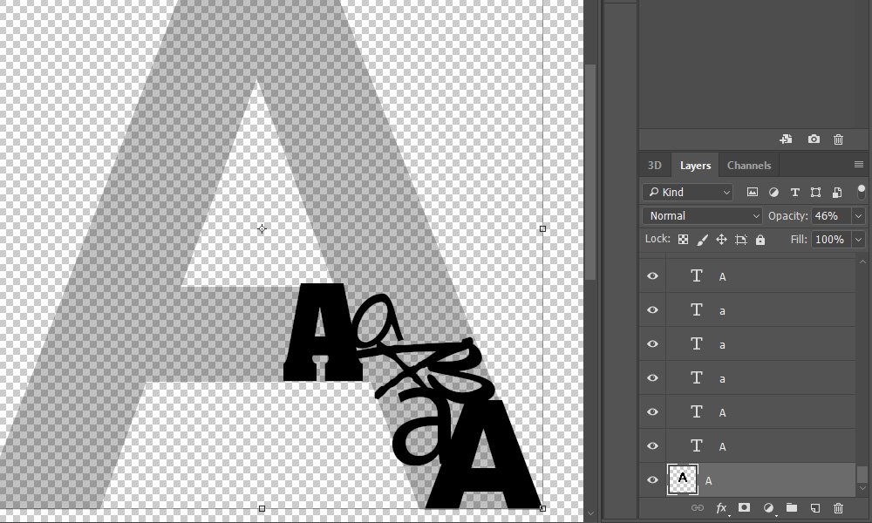Click the Opacity label
The height and width of the screenshot is (523, 872).
coord(787,215)
